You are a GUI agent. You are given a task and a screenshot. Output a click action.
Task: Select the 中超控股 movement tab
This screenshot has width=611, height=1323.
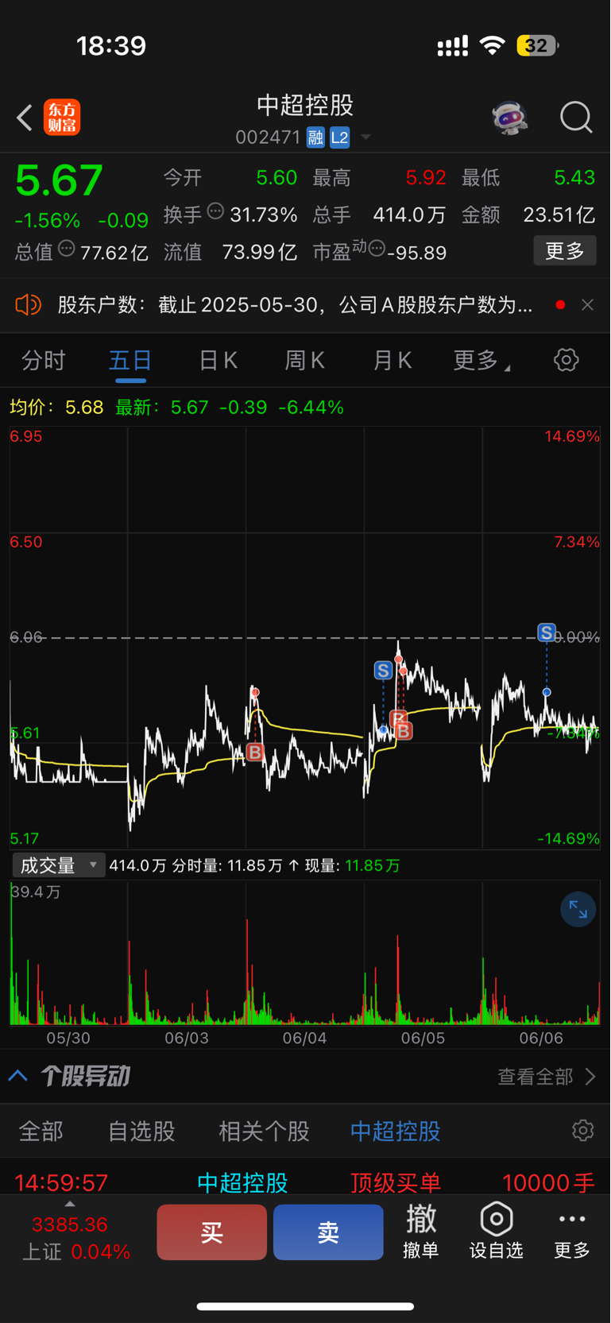coord(395,1132)
